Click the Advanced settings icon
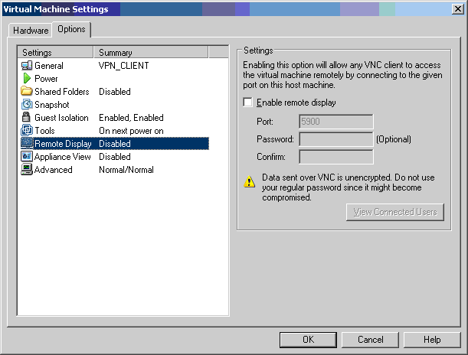 [x=27, y=170]
